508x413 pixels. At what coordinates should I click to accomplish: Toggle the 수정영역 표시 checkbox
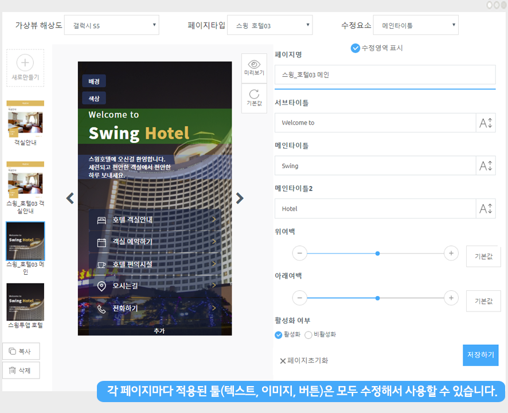tap(355, 48)
